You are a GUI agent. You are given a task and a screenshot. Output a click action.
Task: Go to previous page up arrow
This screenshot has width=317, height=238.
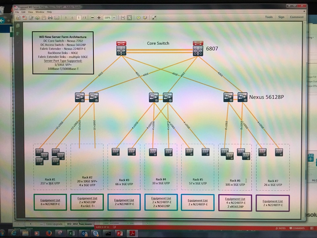coord(66,18)
